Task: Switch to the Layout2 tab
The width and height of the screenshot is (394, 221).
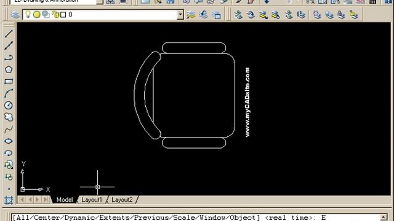Action: [x=122, y=200]
